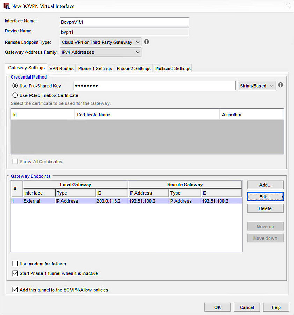Click the Id column header in certificate table
Screen dimensions: 294x315
tap(43, 115)
